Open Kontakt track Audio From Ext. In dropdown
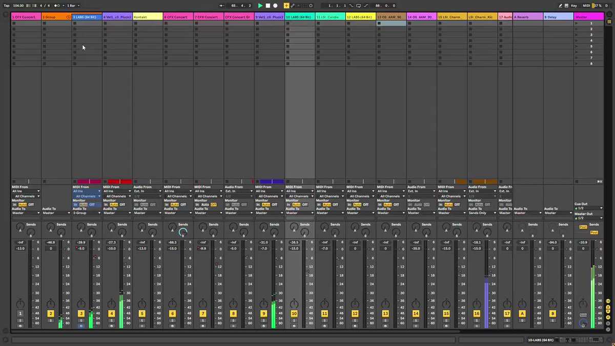 click(x=148, y=191)
